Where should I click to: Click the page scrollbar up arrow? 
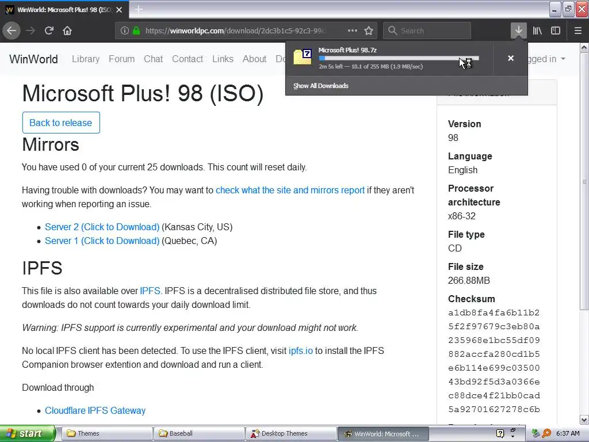click(x=584, y=47)
